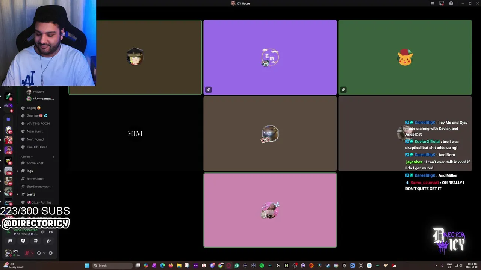The width and height of the screenshot is (481, 270).
Task: Focus the HIM participant tile
Action: click(135, 134)
